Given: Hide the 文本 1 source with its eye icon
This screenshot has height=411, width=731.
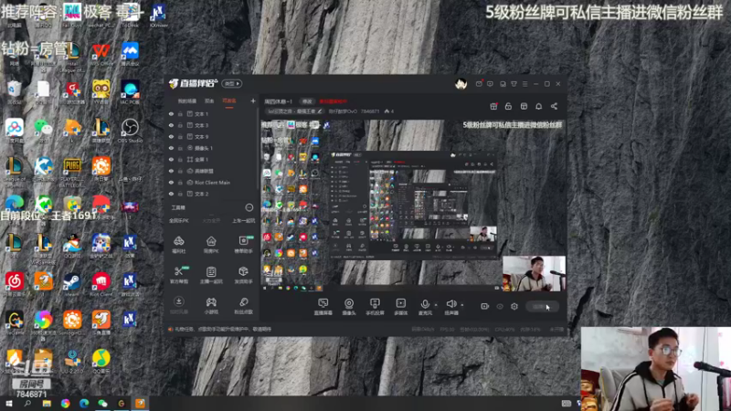Looking at the screenshot, I should click(x=171, y=113).
